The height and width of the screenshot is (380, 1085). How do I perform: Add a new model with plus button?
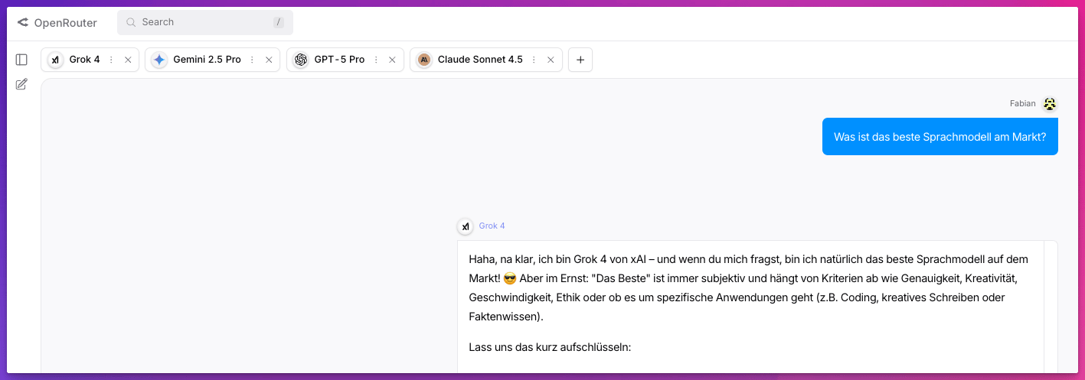(580, 60)
